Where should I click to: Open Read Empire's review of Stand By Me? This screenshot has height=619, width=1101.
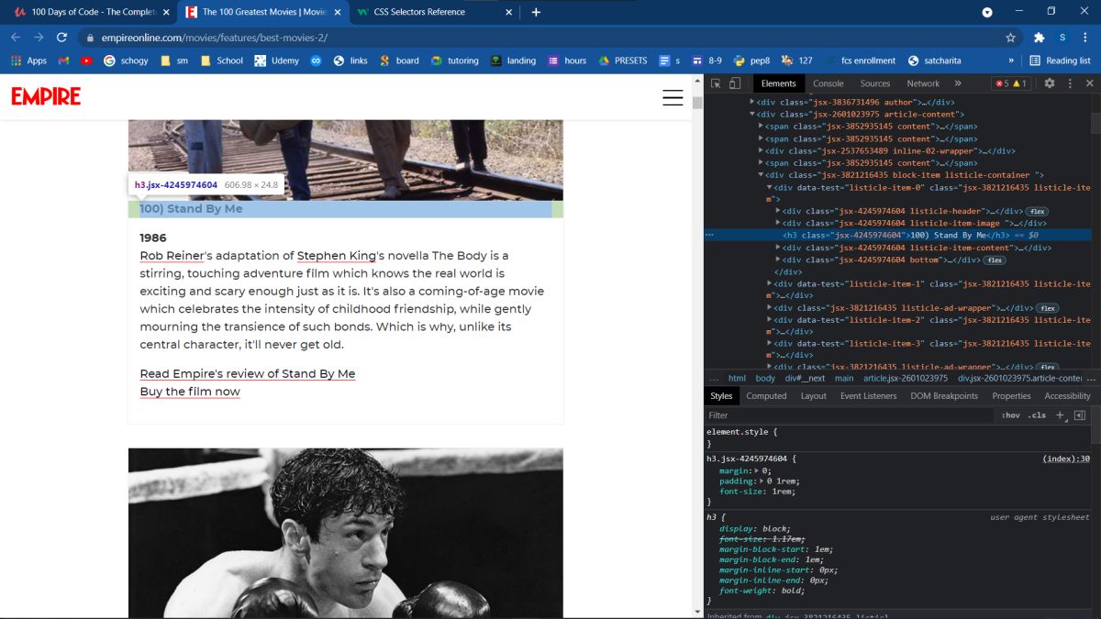pyautogui.click(x=247, y=373)
